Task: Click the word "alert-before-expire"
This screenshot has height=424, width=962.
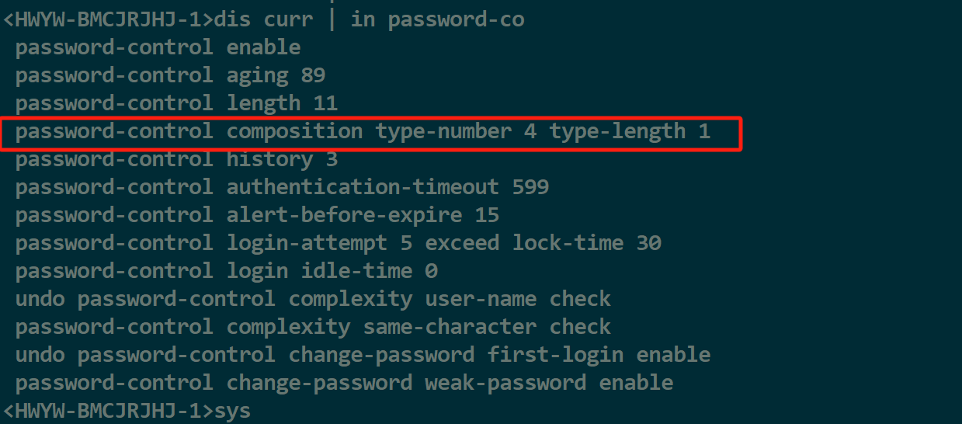Action: click(x=344, y=215)
